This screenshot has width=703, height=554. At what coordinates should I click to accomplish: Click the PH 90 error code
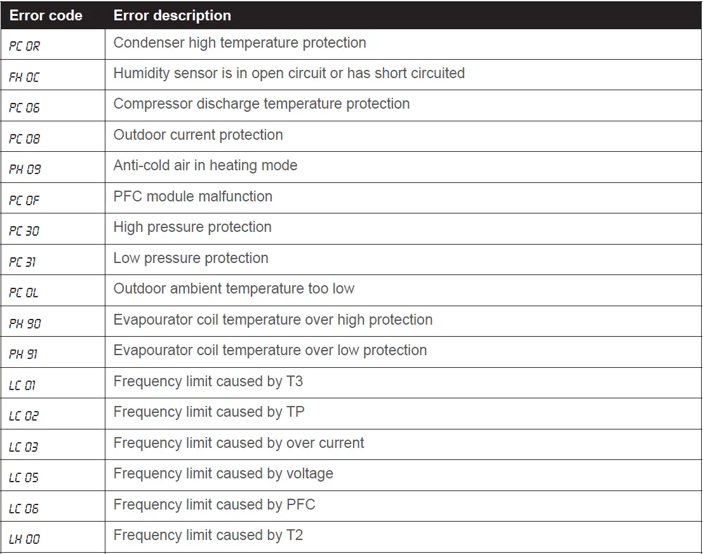coord(25,324)
